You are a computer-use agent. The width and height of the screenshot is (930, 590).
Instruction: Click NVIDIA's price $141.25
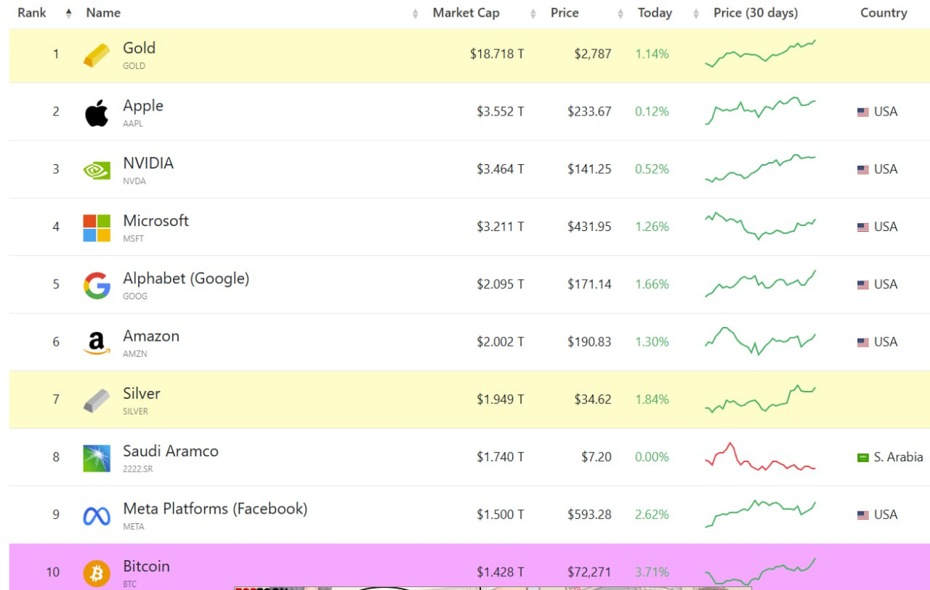coord(589,169)
